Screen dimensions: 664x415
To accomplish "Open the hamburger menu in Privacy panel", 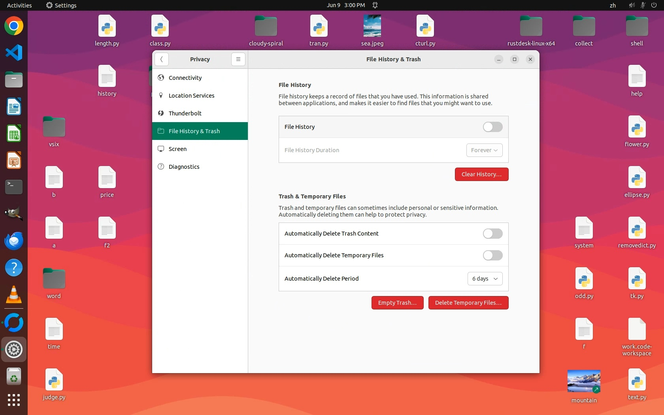I will coord(238,59).
